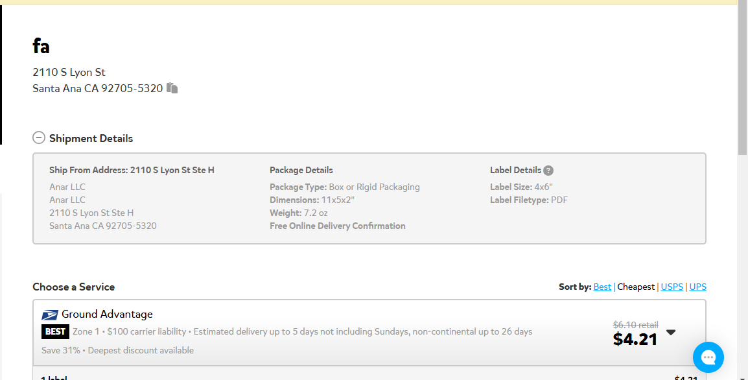
Task: Click the crossed-out $6.10 retail price
Action: coord(635,325)
